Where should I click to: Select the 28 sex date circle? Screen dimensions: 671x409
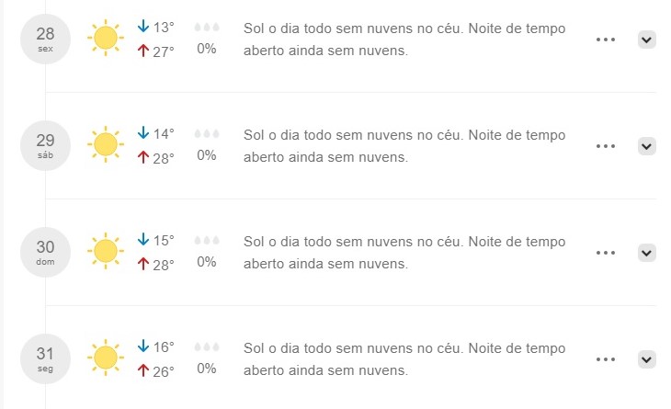(x=45, y=39)
